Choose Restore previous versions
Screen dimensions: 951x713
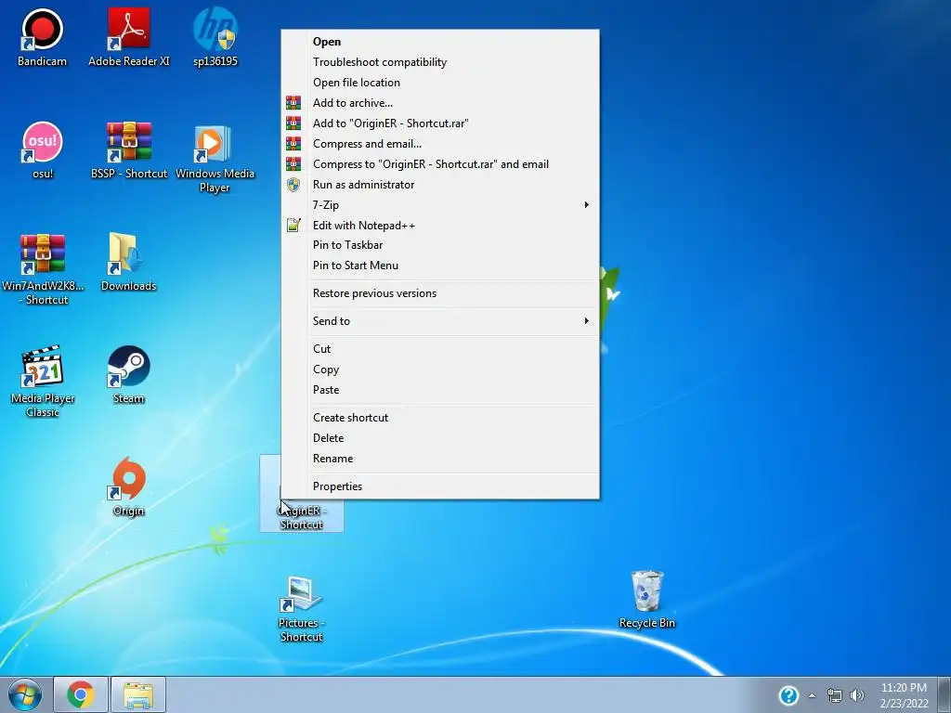440,293
